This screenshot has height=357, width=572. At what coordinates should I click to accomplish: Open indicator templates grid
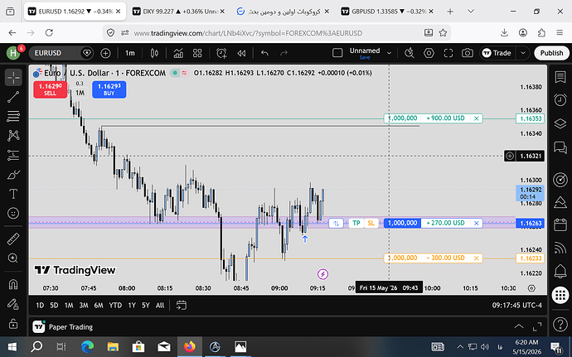pos(197,53)
